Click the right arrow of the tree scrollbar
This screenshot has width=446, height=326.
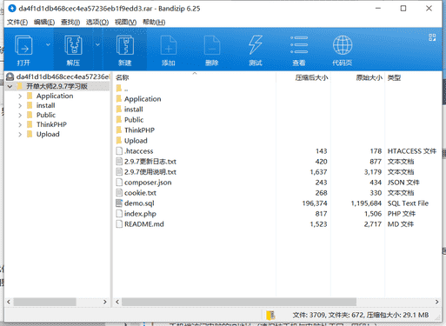[105, 302]
